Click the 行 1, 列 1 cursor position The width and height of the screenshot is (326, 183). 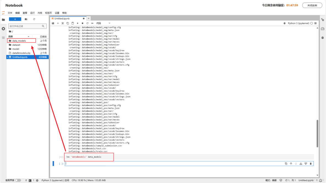pos(290,180)
